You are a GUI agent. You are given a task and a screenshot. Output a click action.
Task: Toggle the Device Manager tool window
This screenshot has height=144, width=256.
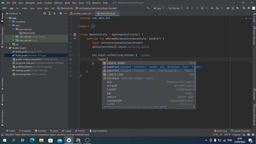pyautogui.click(x=254, y=35)
